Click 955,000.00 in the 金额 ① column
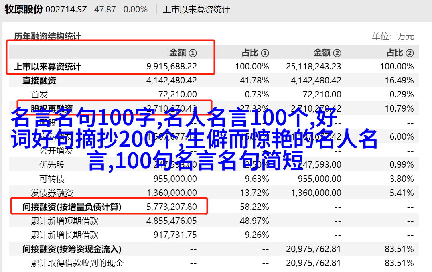Screen dimensions: 432x272 click(x=175, y=179)
